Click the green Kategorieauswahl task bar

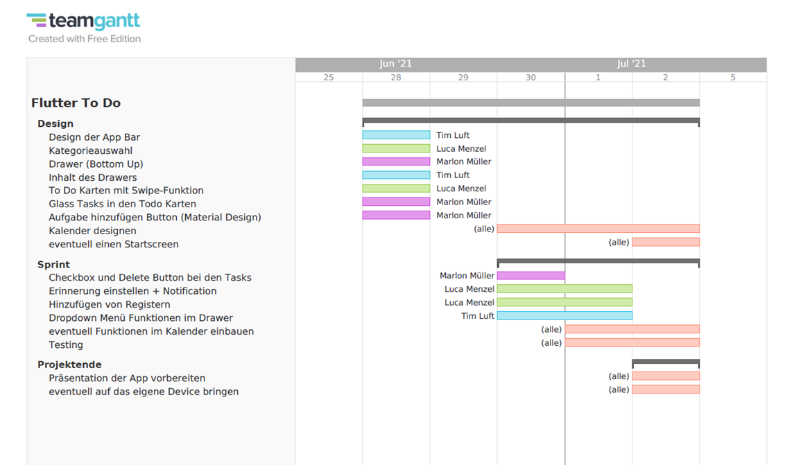(x=395, y=148)
